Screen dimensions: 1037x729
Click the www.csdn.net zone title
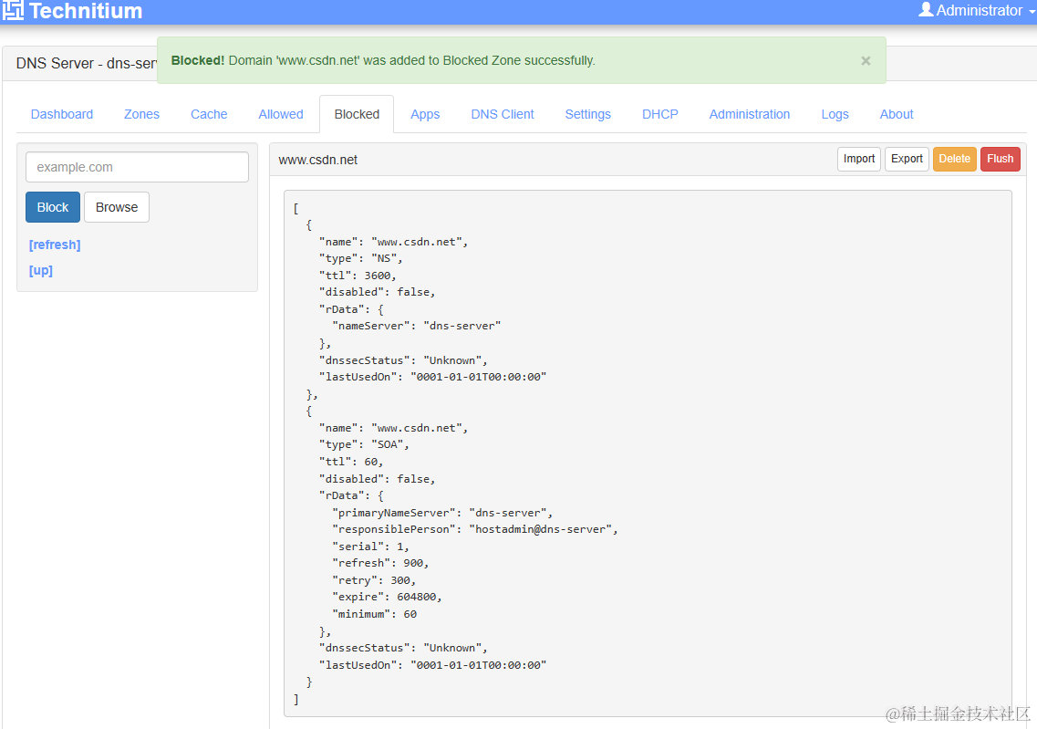tap(318, 160)
